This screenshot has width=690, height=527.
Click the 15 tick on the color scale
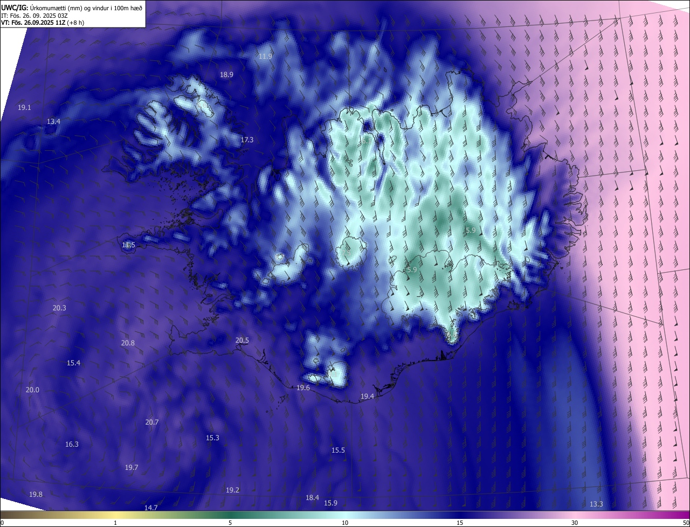click(x=460, y=523)
